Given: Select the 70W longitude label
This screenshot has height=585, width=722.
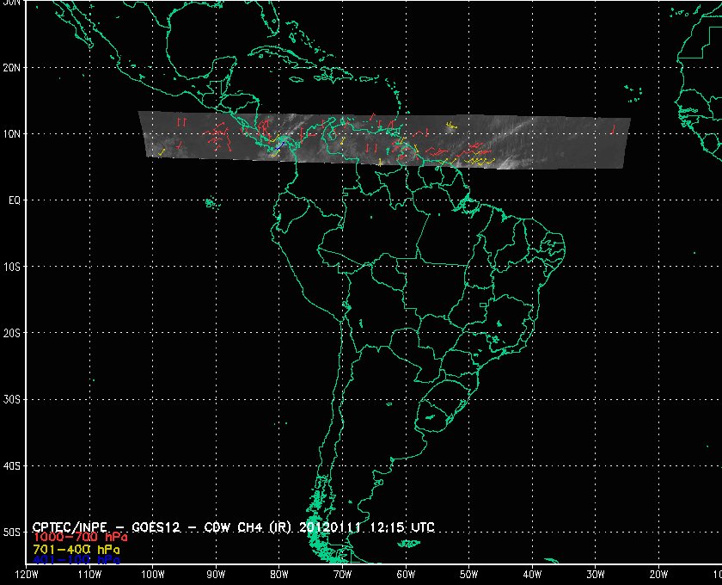Looking at the screenshot, I should 342,575.
